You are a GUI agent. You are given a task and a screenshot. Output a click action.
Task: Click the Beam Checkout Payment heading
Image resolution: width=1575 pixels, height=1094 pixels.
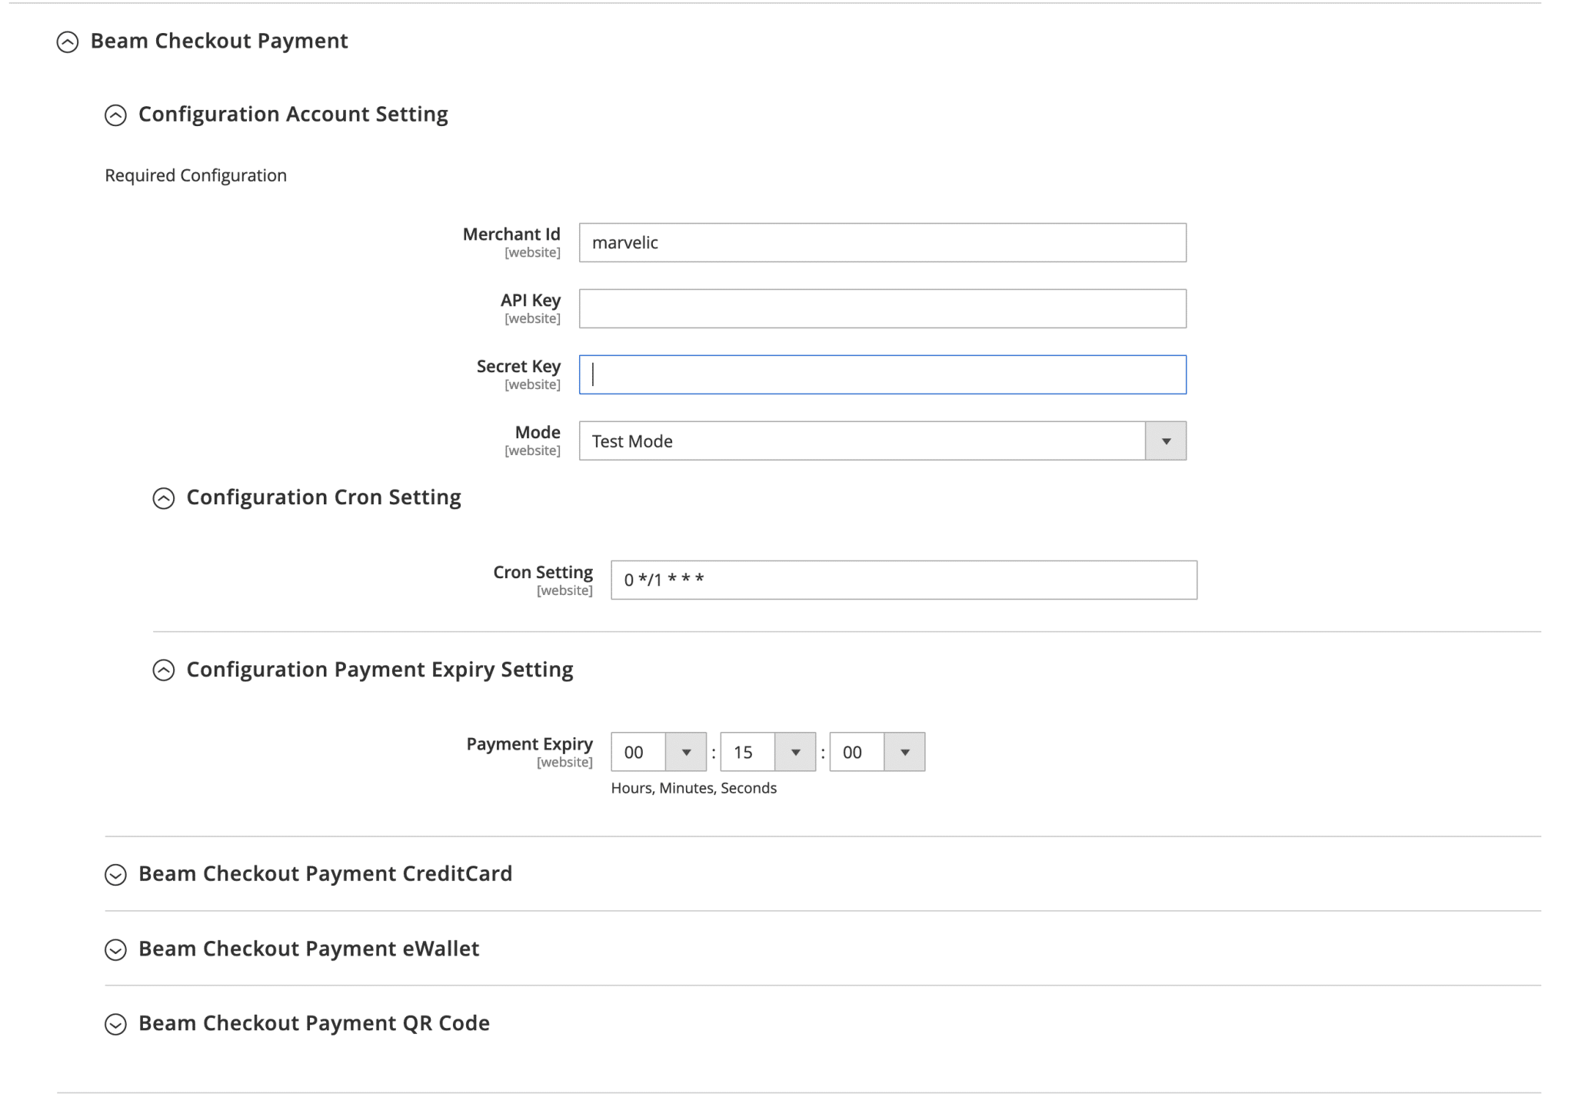219,41
